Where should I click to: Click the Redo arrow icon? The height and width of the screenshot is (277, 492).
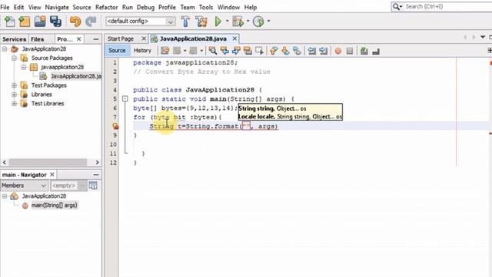click(91, 22)
